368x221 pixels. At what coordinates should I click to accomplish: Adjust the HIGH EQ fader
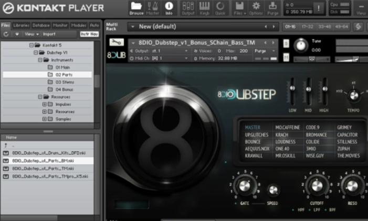point(325,89)
